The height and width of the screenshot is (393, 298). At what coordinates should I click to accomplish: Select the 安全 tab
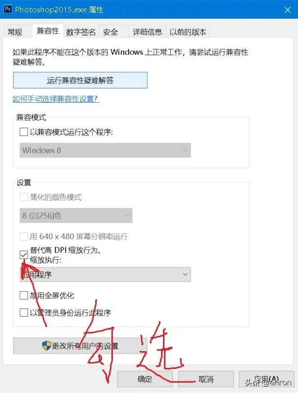click(x=110, y=32)
